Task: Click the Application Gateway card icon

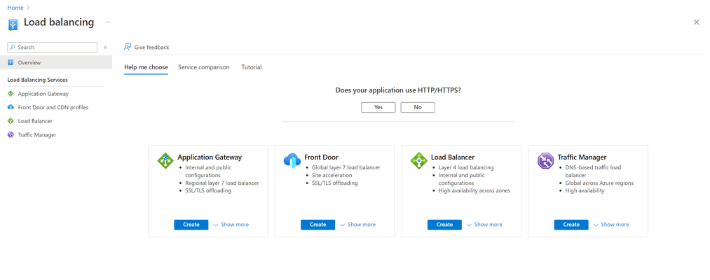Action: tap(165, 160)
